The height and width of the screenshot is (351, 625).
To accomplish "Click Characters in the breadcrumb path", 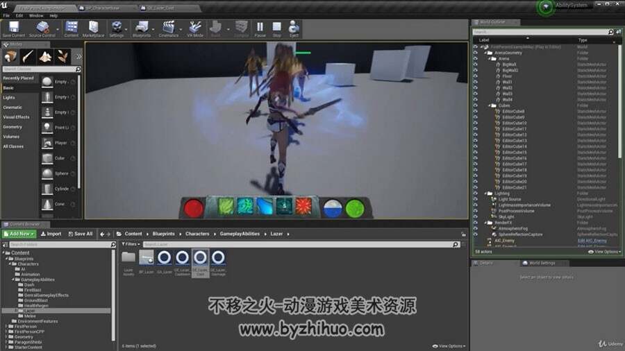I will tap(197, 234).
